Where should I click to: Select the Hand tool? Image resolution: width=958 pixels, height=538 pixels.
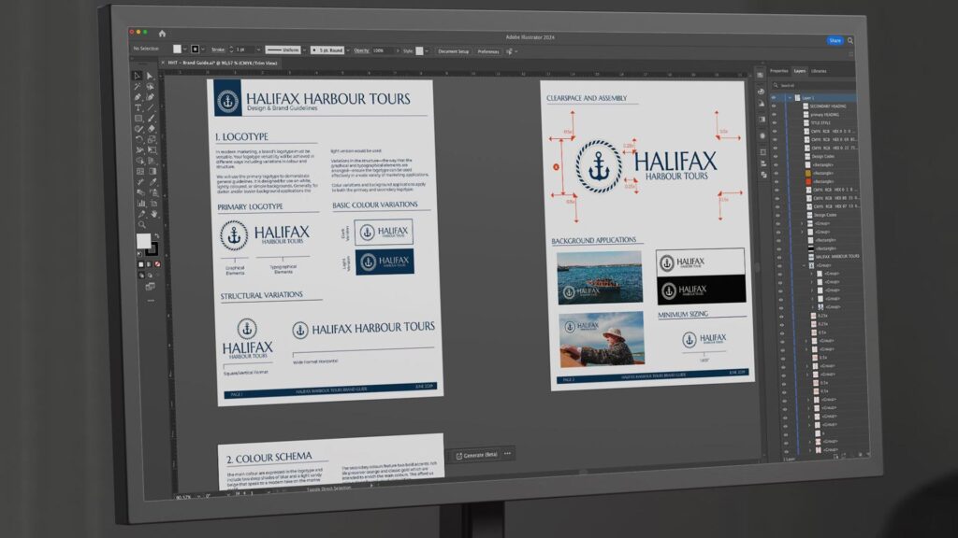point(153,214)
